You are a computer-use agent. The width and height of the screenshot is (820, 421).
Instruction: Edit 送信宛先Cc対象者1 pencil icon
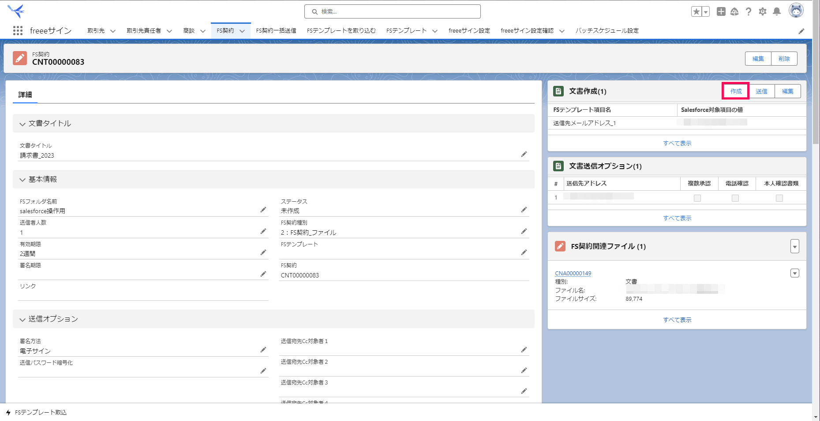(524, 350)
